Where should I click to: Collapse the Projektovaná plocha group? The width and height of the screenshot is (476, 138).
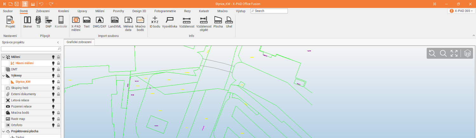tap(3, 131)
